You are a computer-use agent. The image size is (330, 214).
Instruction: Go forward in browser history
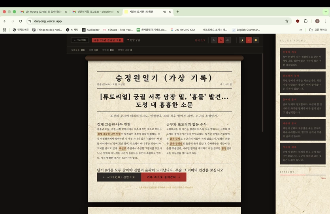pyautogui.click(x=13, y=21)
